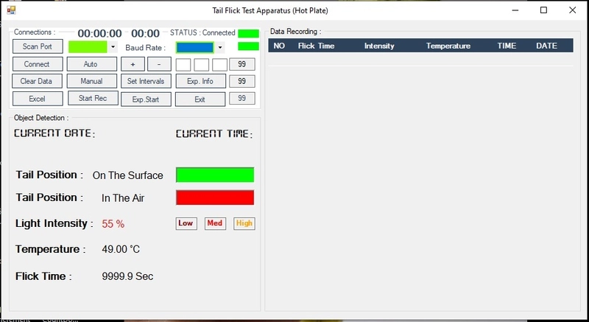The height and width of the screenshot is (322, 589).
Task: Click the minus (-) button
Action: pos(159,64)
